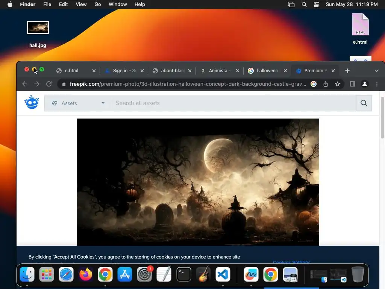This screenshot has height=289, width=385.
Task: Open Control Center in the menu bar
Action: pos(317,5)
